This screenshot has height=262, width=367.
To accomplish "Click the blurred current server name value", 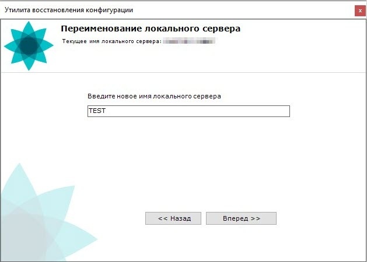I will (190, 42).
